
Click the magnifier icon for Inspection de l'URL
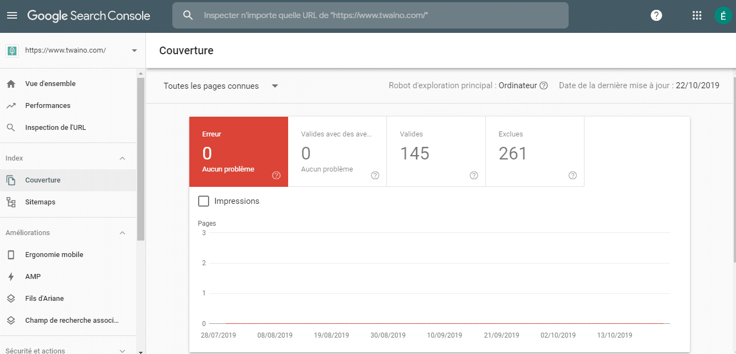[11, 128]
